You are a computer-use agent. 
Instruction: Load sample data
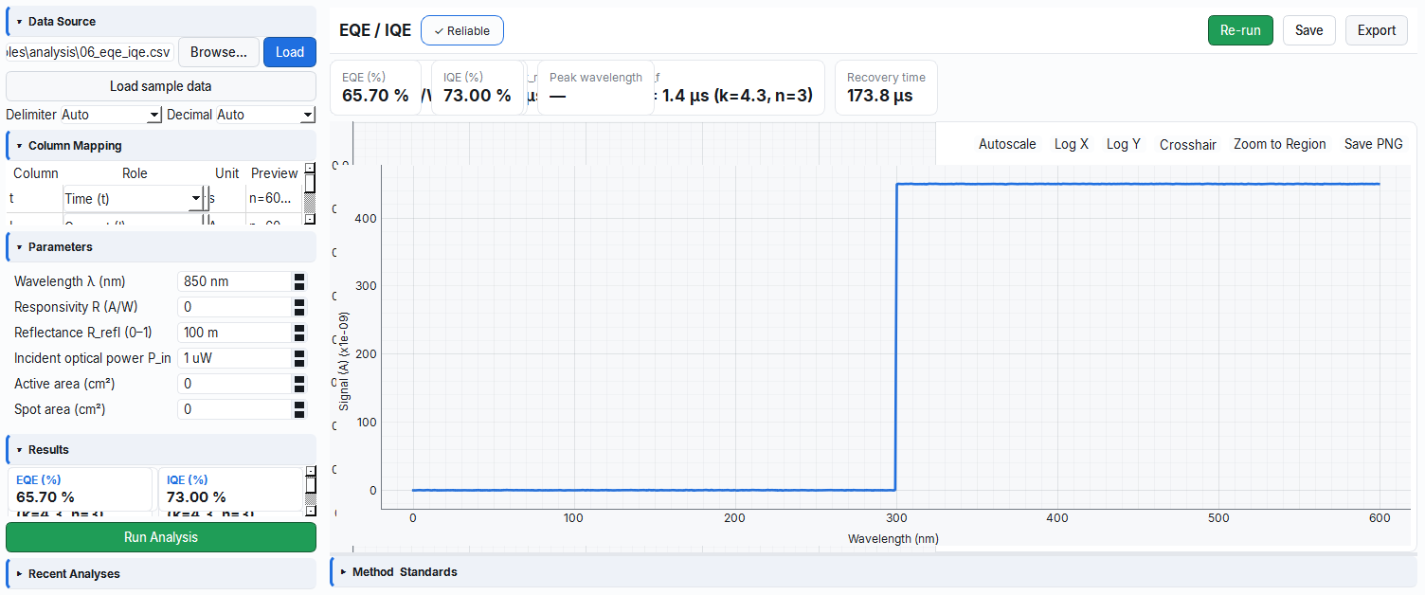(161, 86)
